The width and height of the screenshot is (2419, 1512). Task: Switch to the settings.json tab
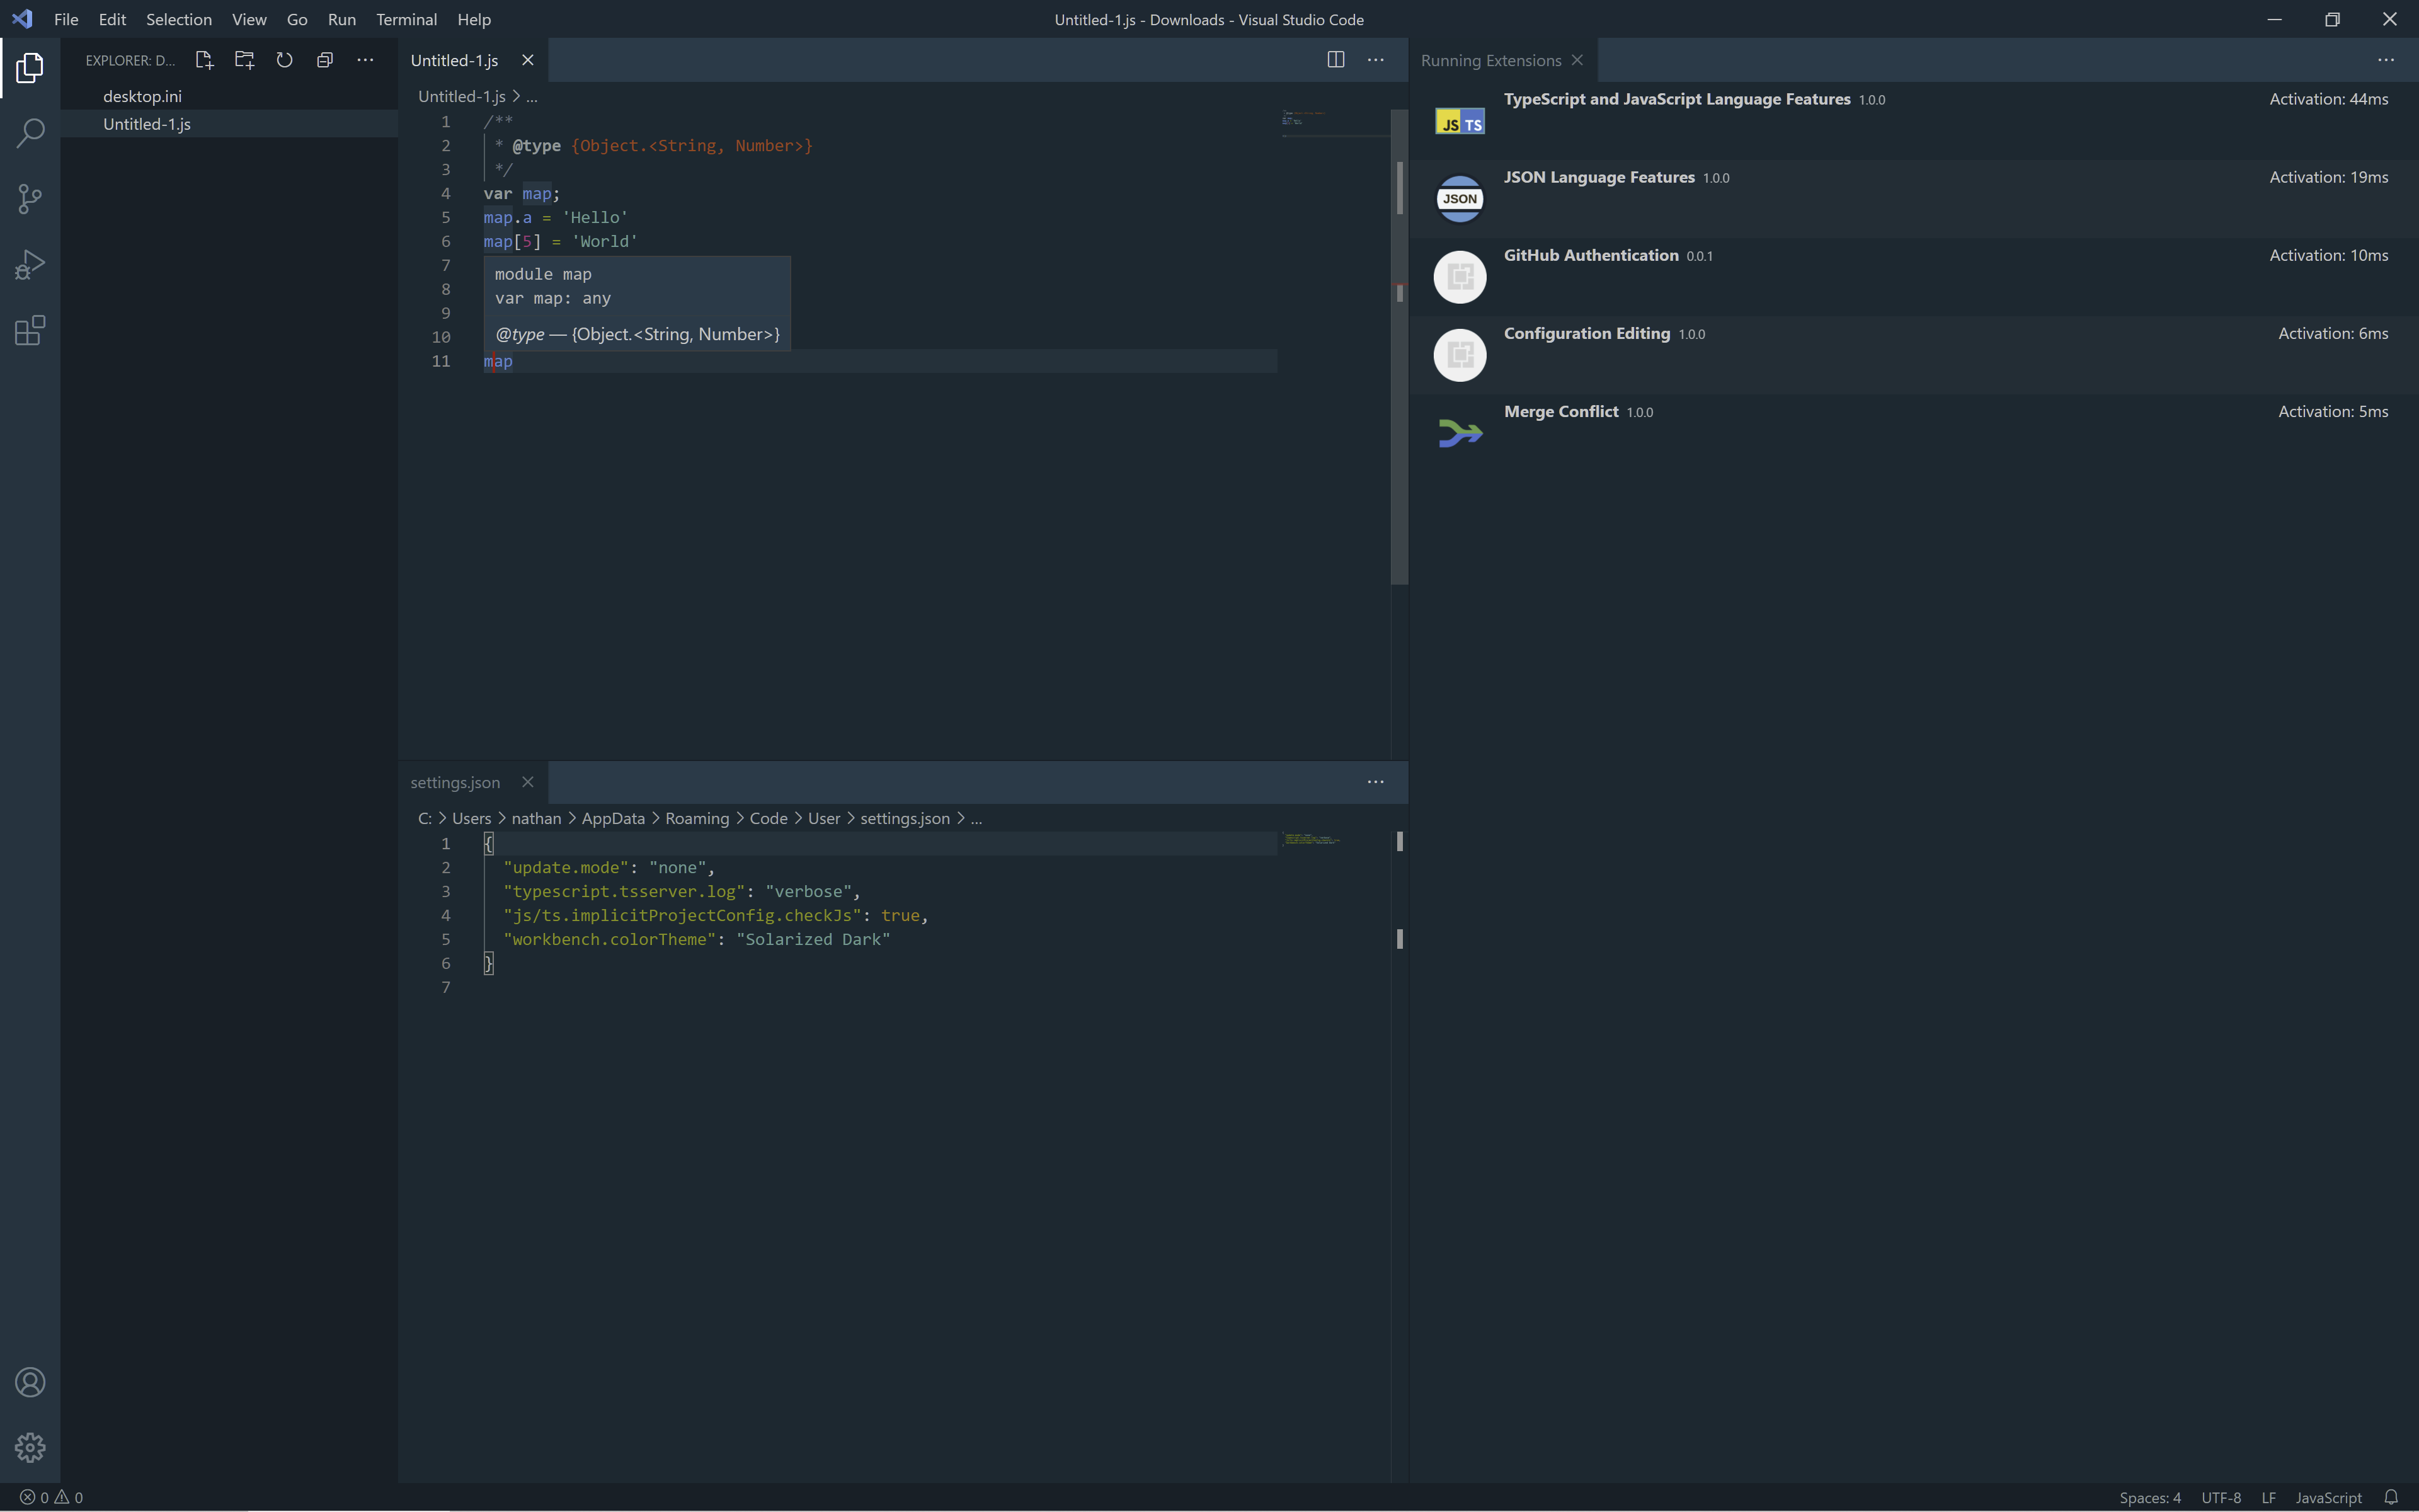[455, 782]
